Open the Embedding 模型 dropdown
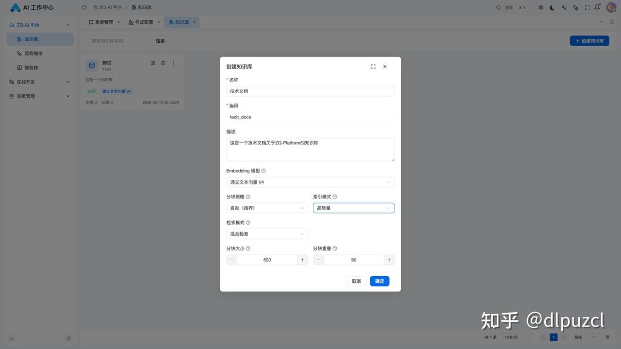This screenshot has height=349, width=621. click(310, 182)
